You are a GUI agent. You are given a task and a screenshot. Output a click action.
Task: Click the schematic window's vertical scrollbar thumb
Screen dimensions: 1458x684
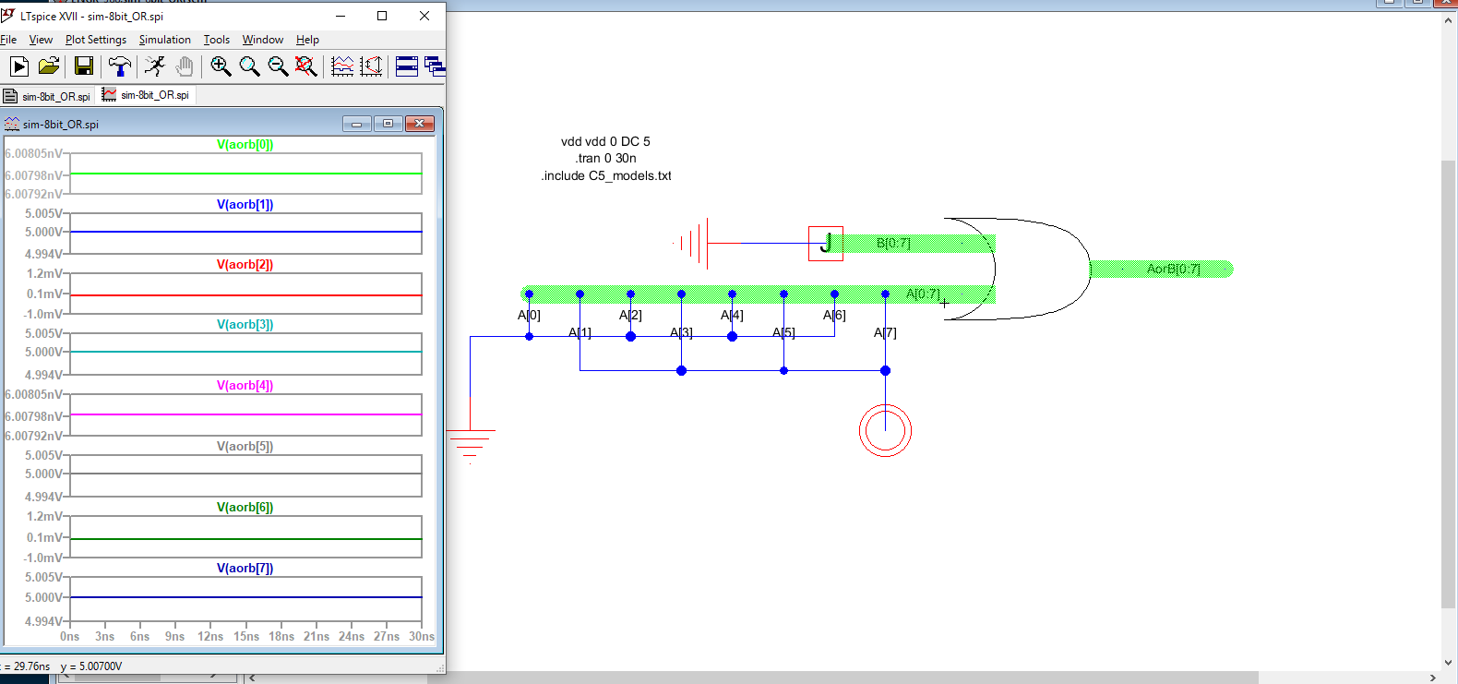1448,384
